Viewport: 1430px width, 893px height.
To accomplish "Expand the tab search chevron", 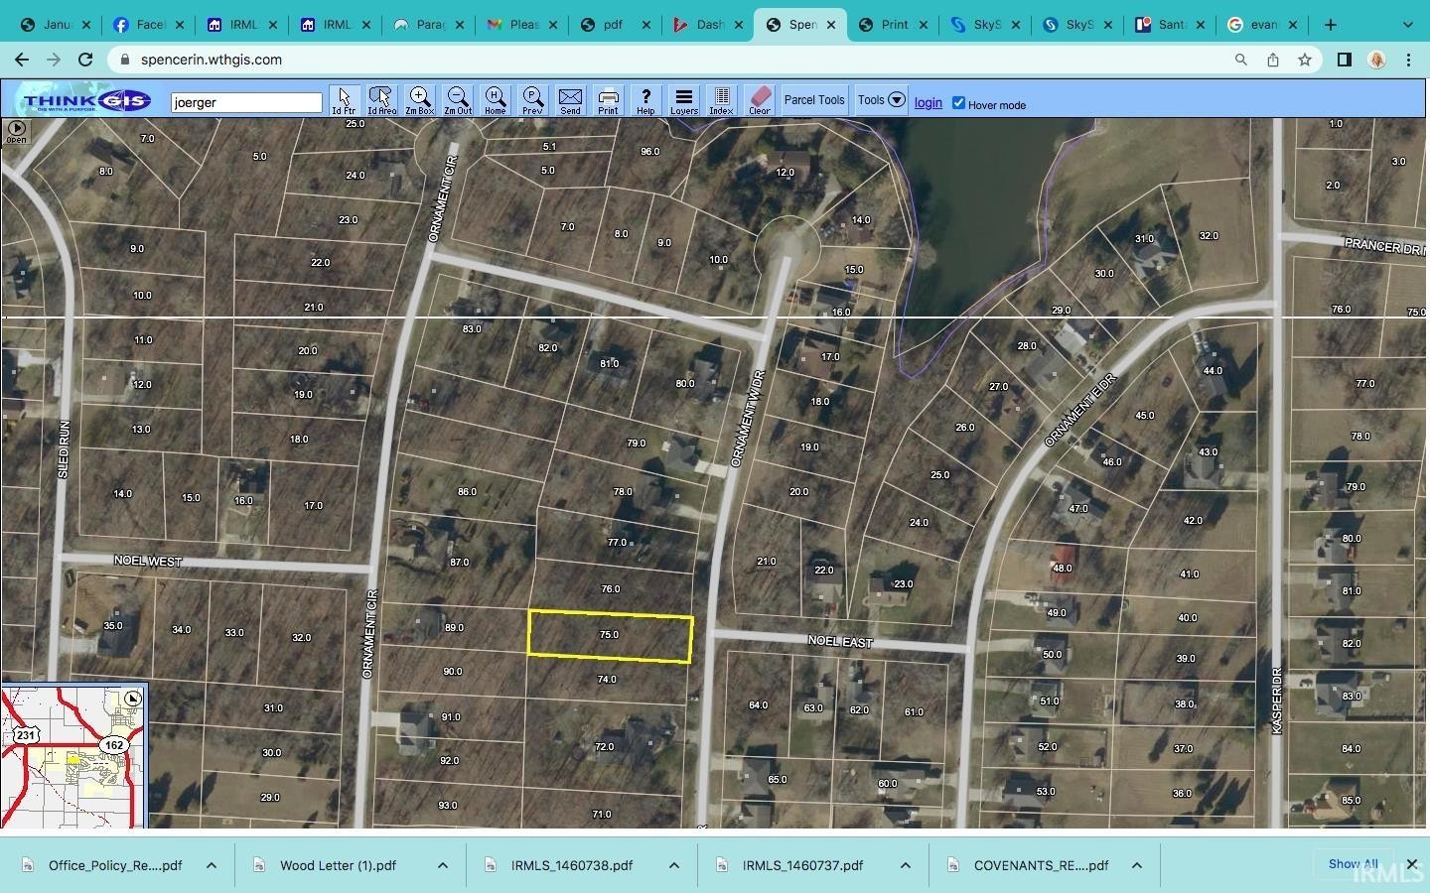I will pyautogui.click(x=1408, y=25).
